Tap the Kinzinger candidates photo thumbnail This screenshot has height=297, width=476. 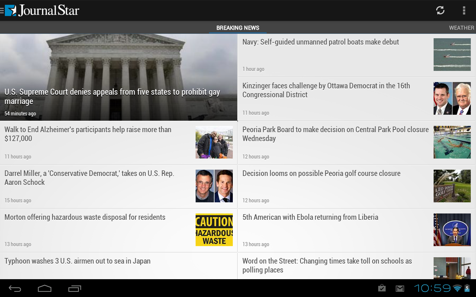click(x=452, y=98)
